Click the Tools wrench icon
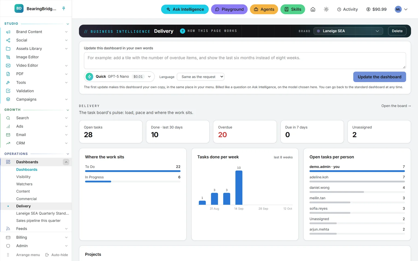Screen dimensions: 418x261 click(8, 82)
